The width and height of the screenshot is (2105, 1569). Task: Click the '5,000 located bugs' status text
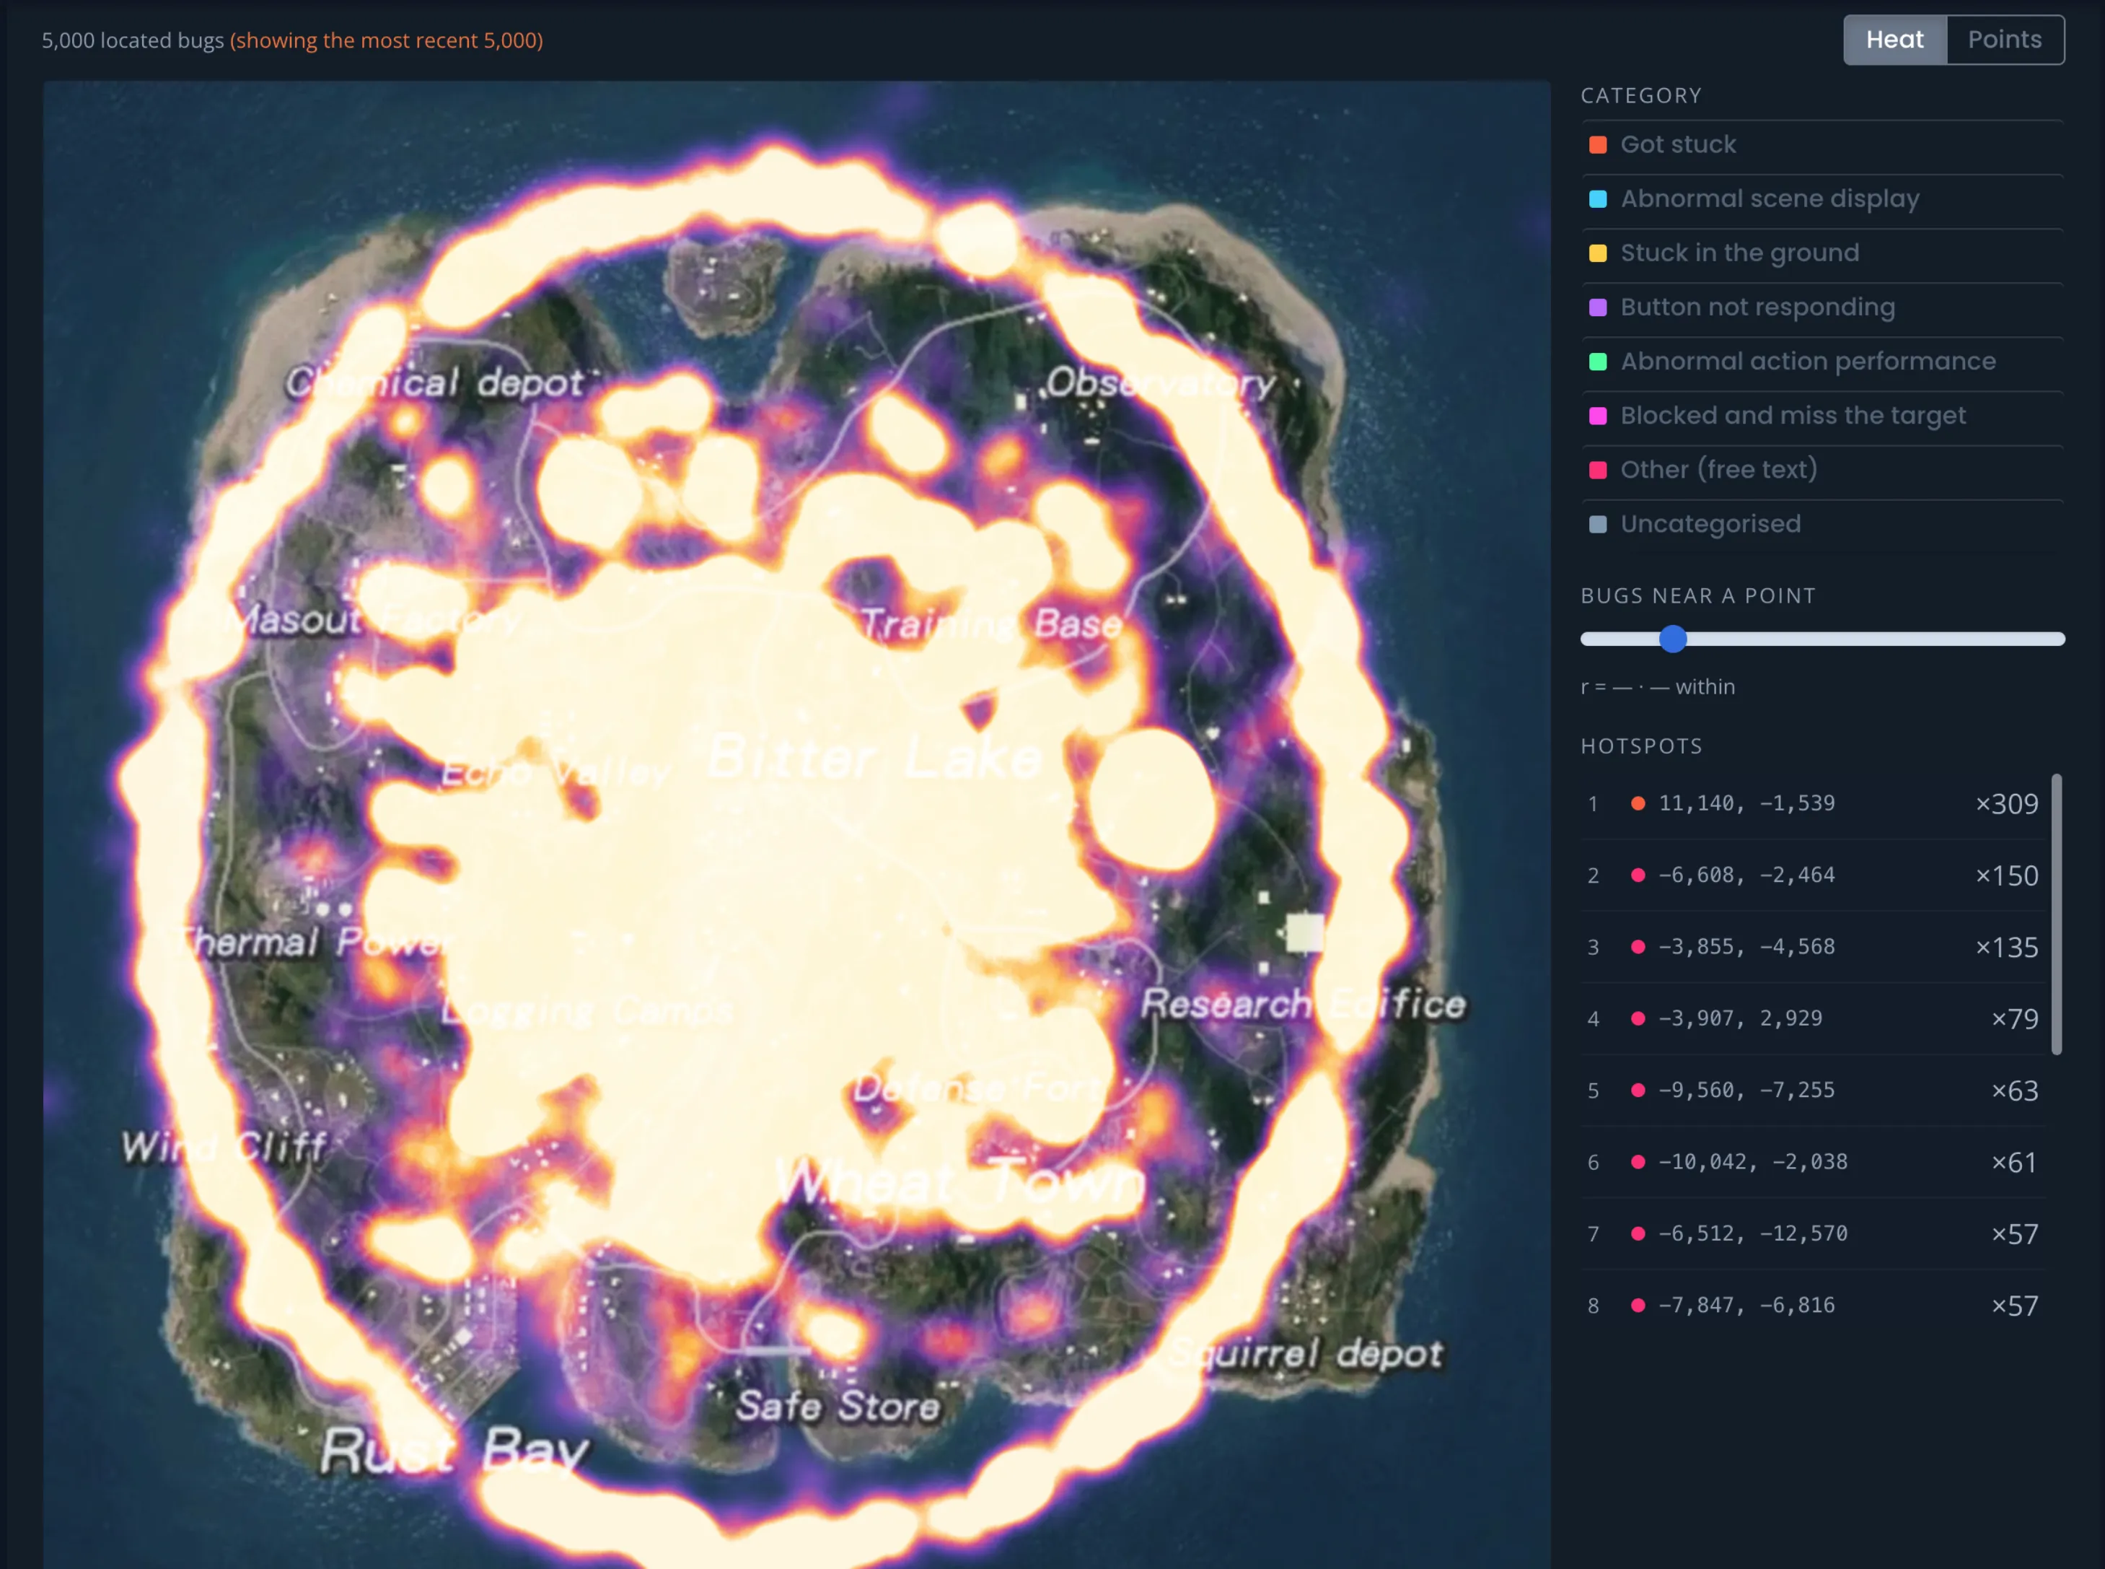[133, 41]
